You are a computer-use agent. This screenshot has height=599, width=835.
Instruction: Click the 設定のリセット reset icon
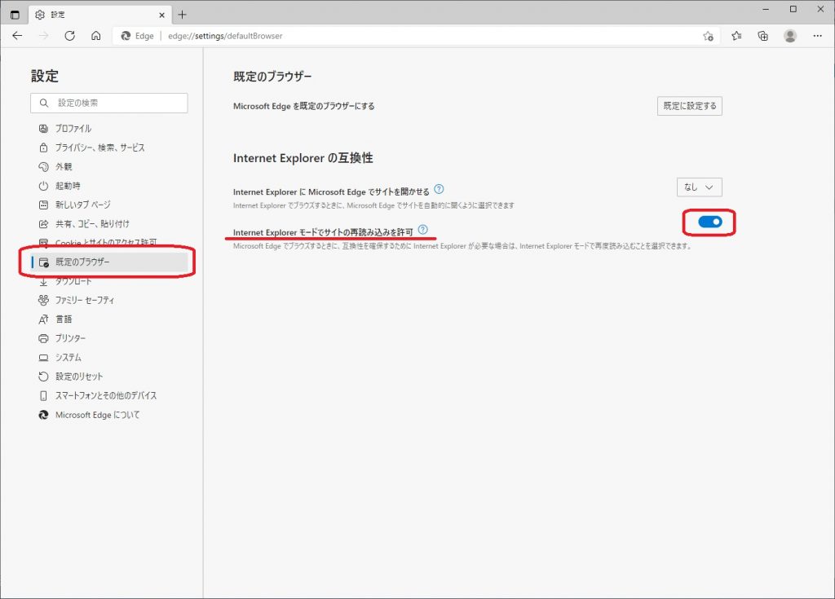(x=44, y=377)
